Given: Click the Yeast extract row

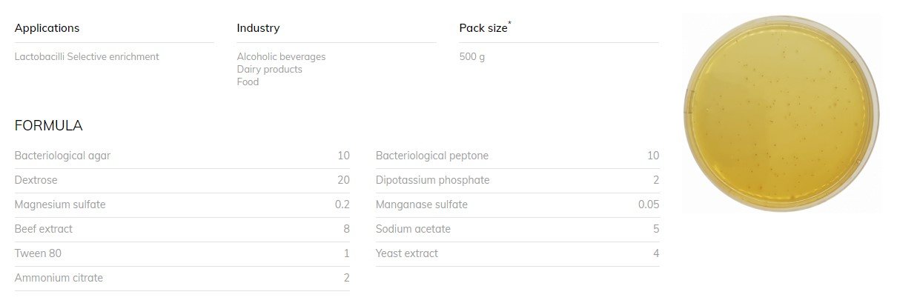Looking at the screenshot, I should (x=517, y=253).
